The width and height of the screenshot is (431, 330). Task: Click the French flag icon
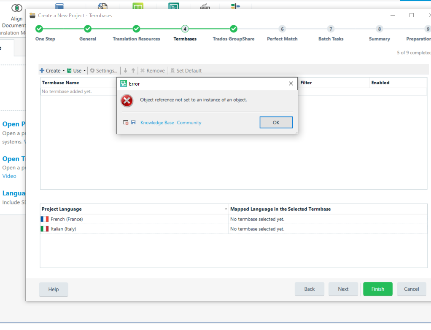point(45,219)
